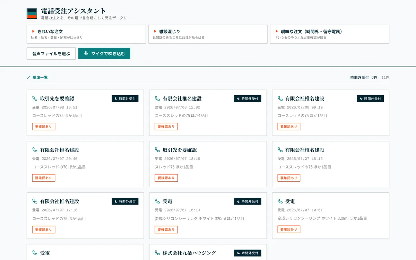The width and height of the screenshot is (416, 260).
Task: Click the phone icon on the 17:16 order card
Action: coord(35,201)
